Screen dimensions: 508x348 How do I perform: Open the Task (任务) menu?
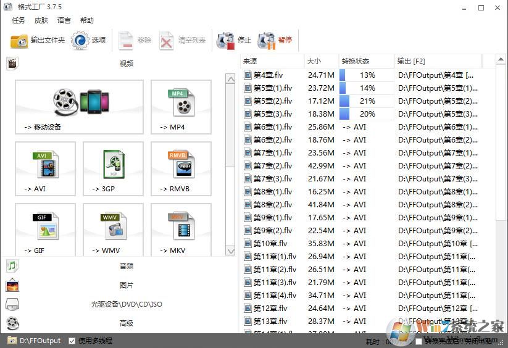pyautogui.click(x=19, y=20)
